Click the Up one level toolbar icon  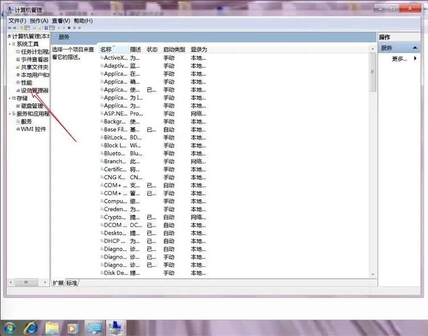(x=22, y=28)
